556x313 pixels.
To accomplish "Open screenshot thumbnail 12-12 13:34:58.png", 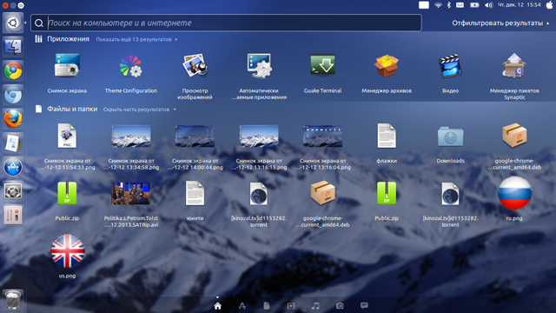I will pos(131,136).
